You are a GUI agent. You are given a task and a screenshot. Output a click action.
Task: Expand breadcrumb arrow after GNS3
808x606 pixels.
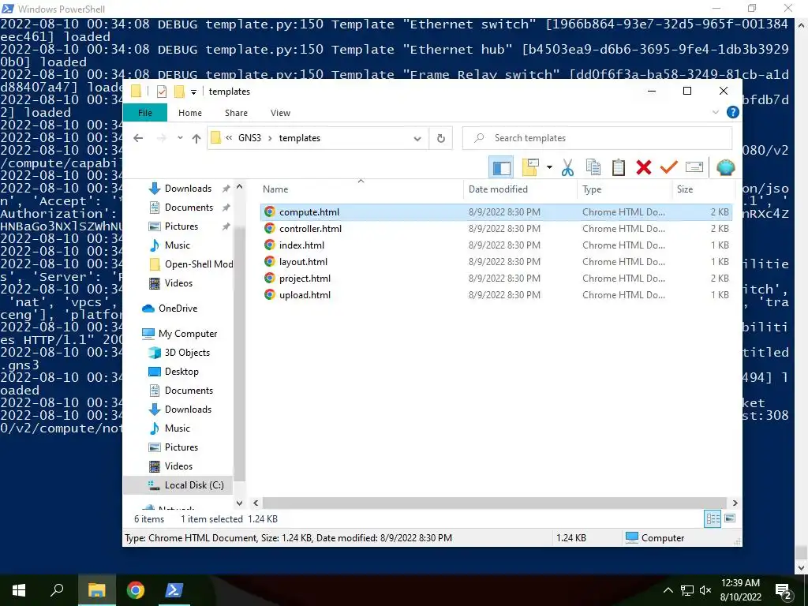[x=270, y=138]
